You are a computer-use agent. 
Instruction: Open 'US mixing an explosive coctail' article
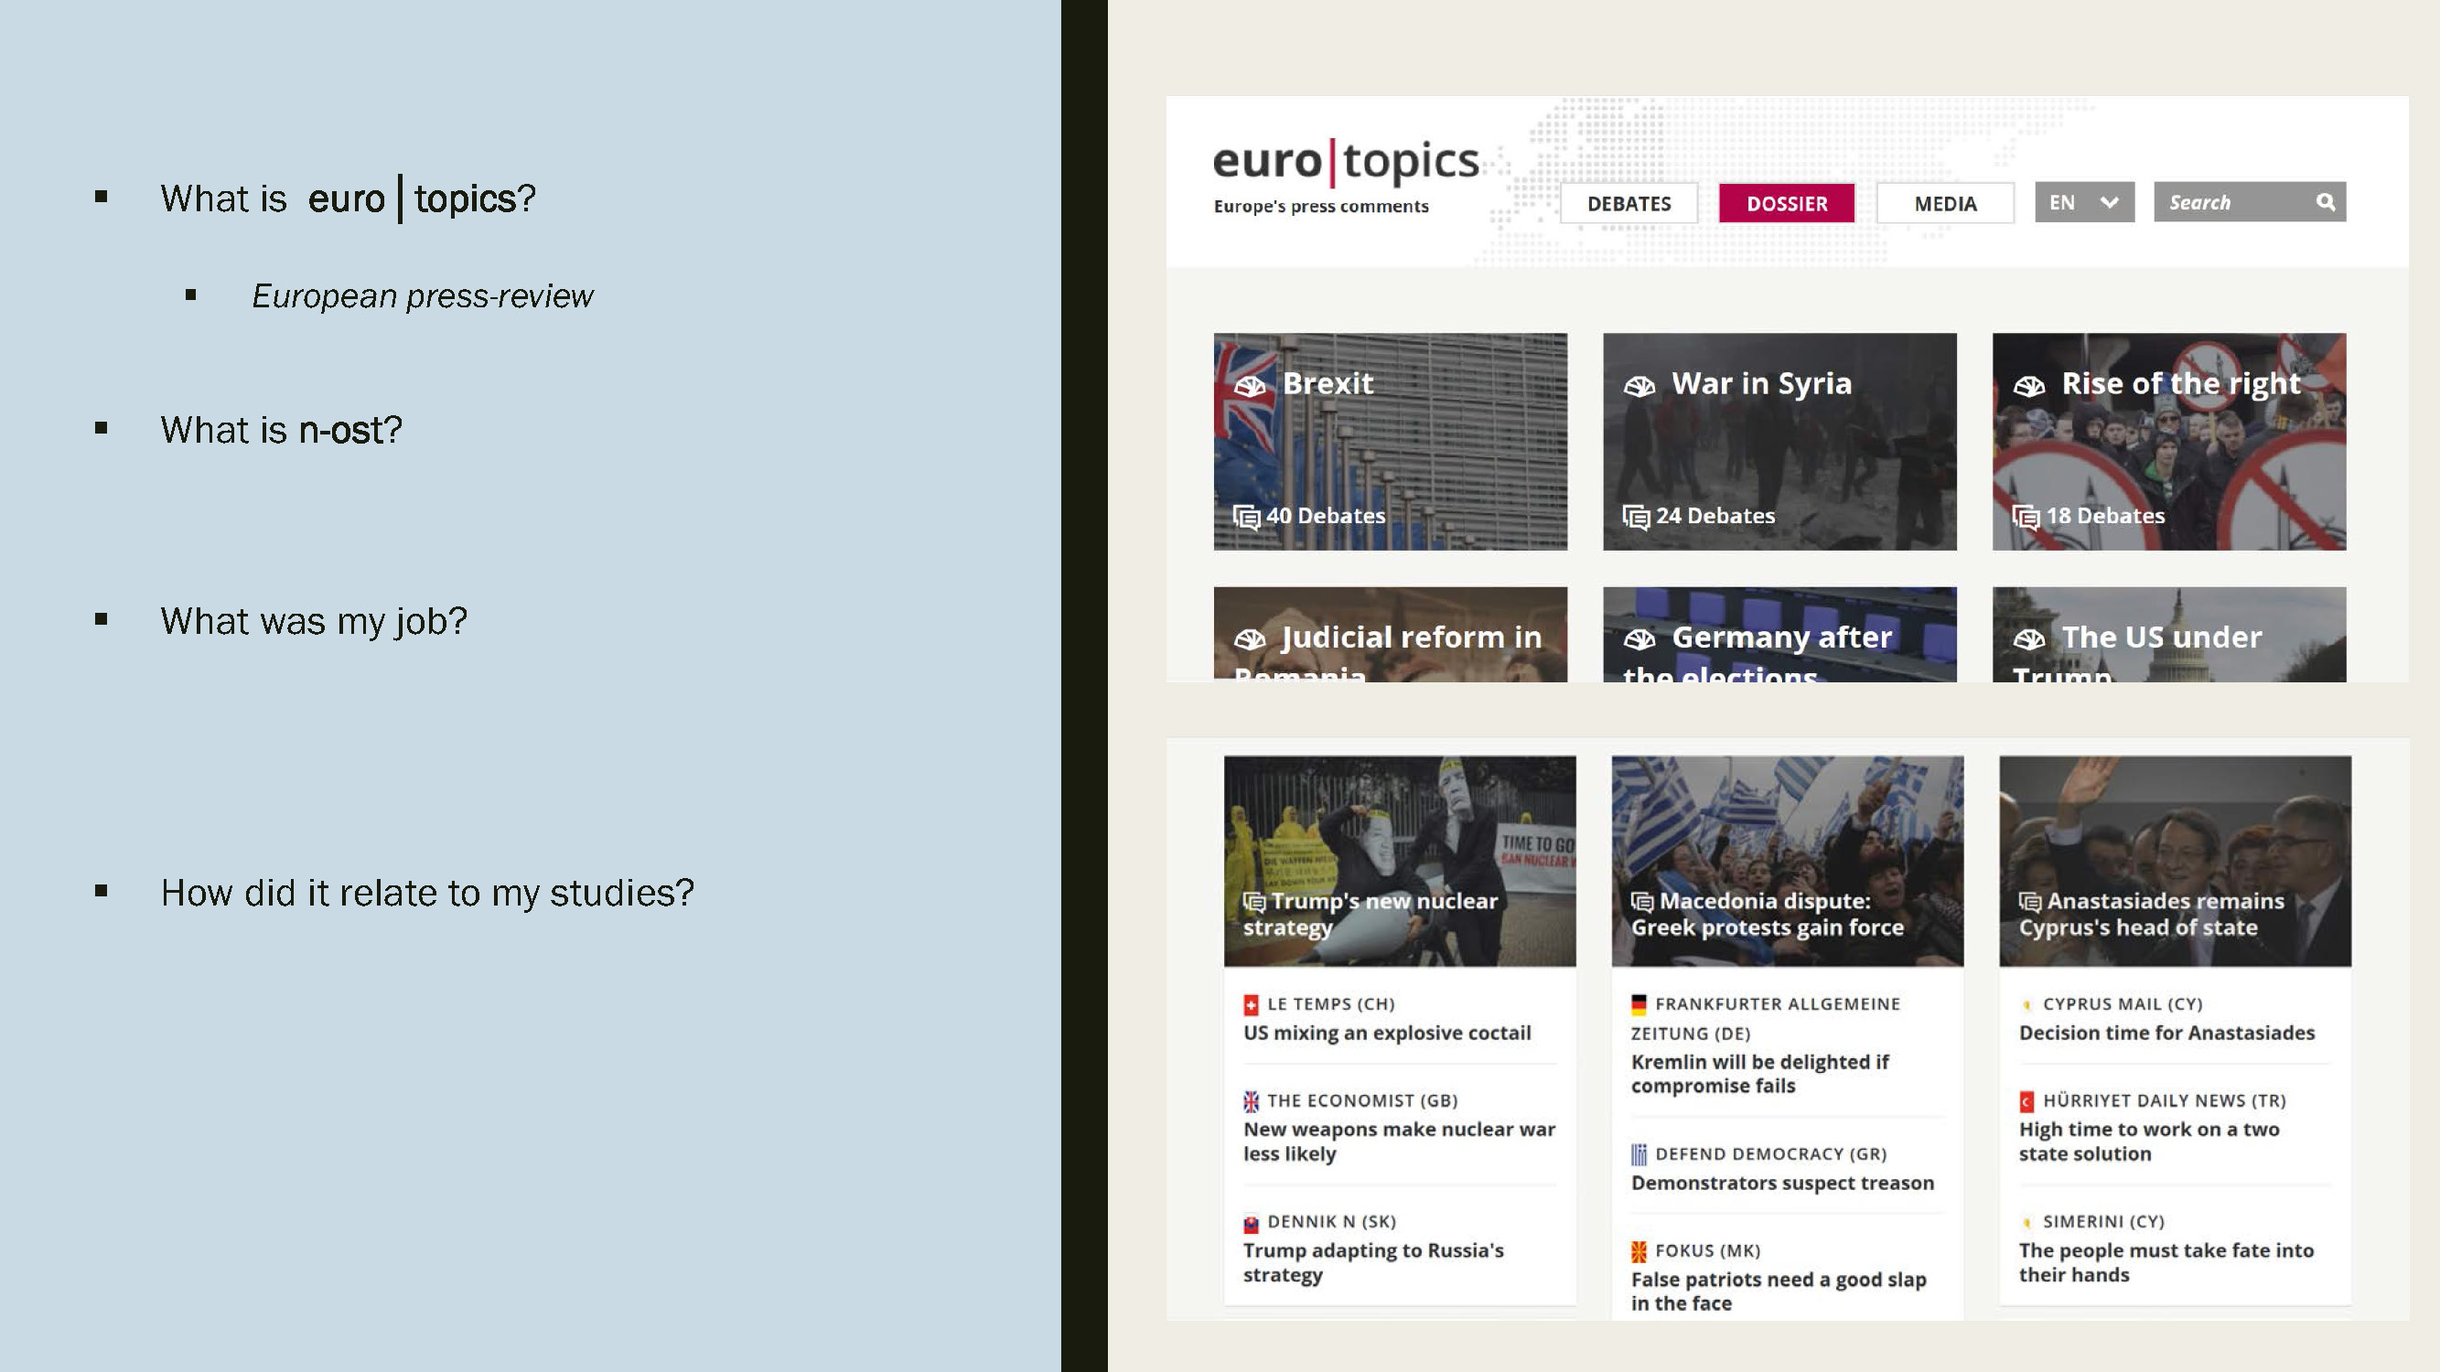click(x=1387, y=1033)
